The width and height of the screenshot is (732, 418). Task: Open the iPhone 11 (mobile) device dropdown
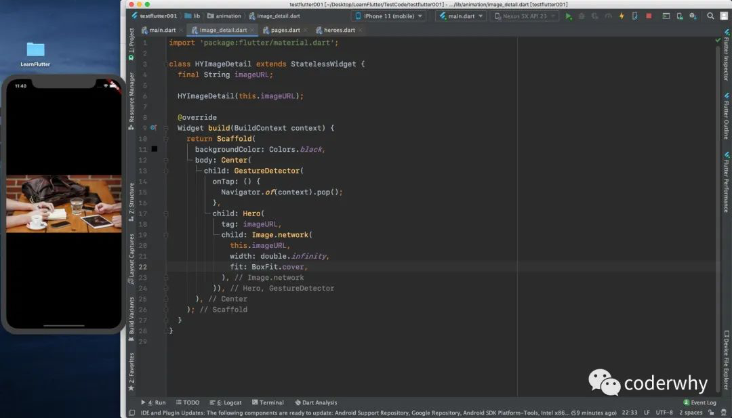point(388,16)
